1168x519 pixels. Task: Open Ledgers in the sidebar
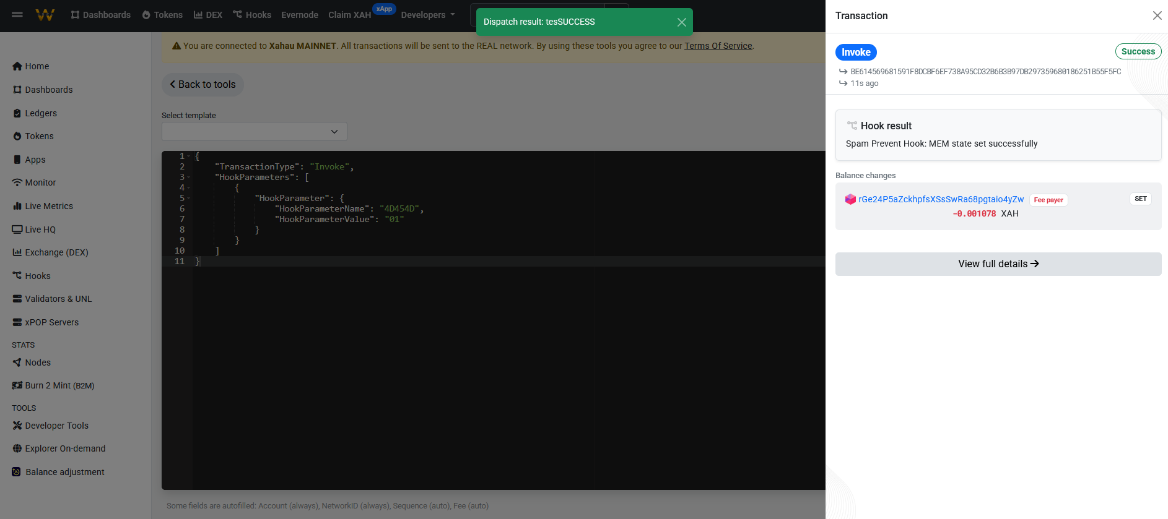click(x=35, y=113)
